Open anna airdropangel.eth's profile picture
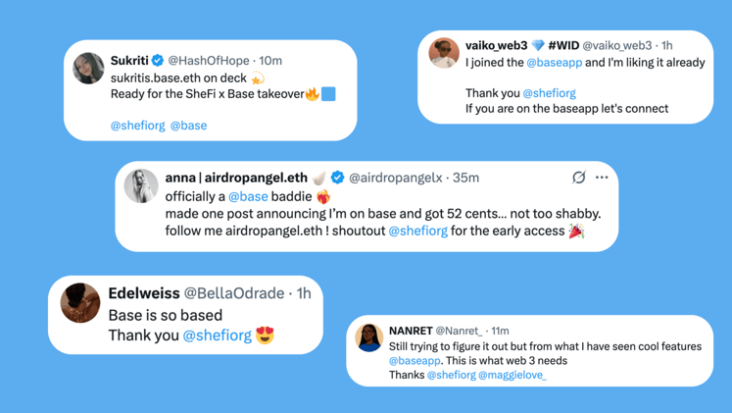The image size is (732, 413). tap(141, 186)
